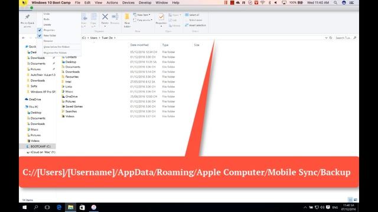
Task: Switch to the details view button
Action: tap(350, 200)
